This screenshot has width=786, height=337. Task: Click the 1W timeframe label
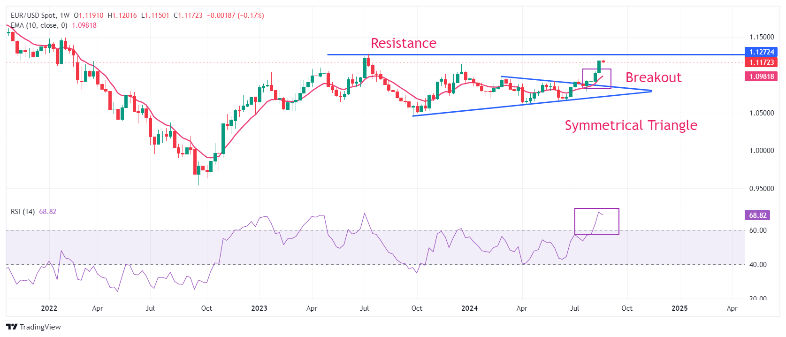(65, 15)
